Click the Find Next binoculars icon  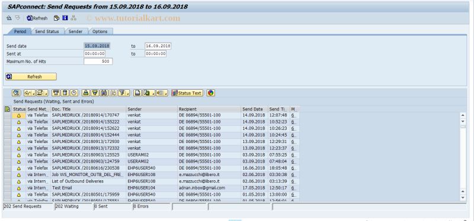[113, 93]
